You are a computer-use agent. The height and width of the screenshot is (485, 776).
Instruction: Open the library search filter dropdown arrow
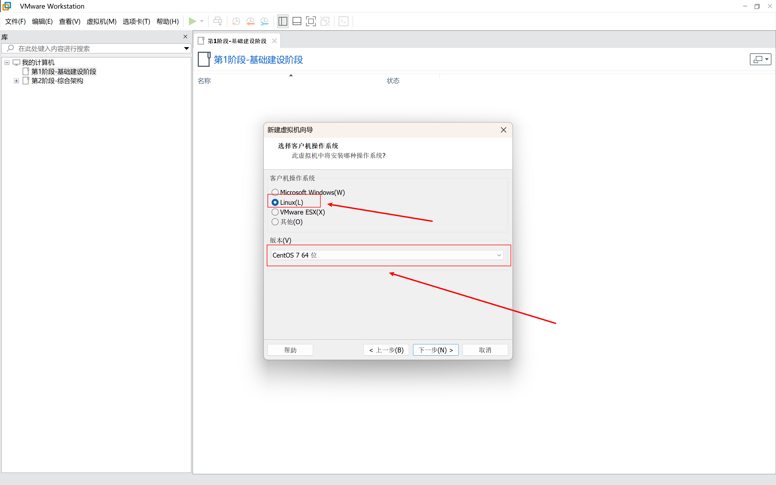(186, 48)
